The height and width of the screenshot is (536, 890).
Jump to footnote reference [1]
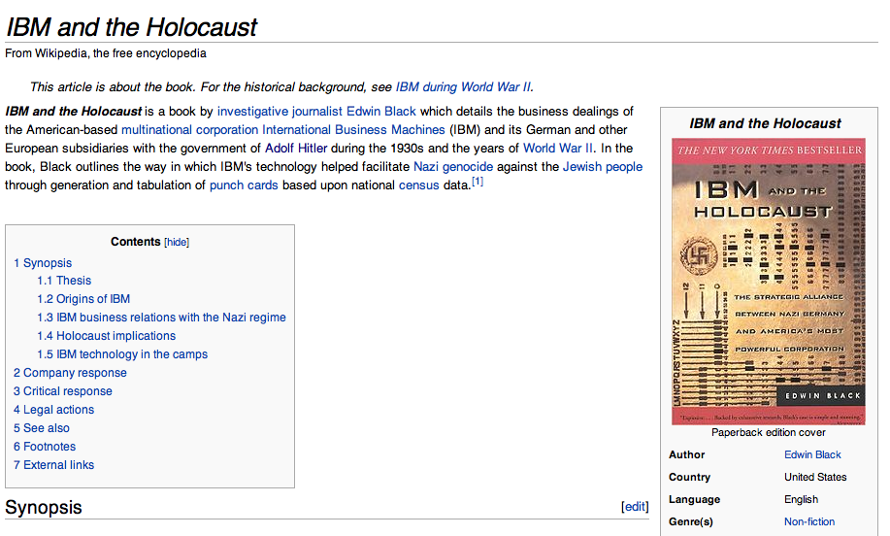(x=478, y=182)
